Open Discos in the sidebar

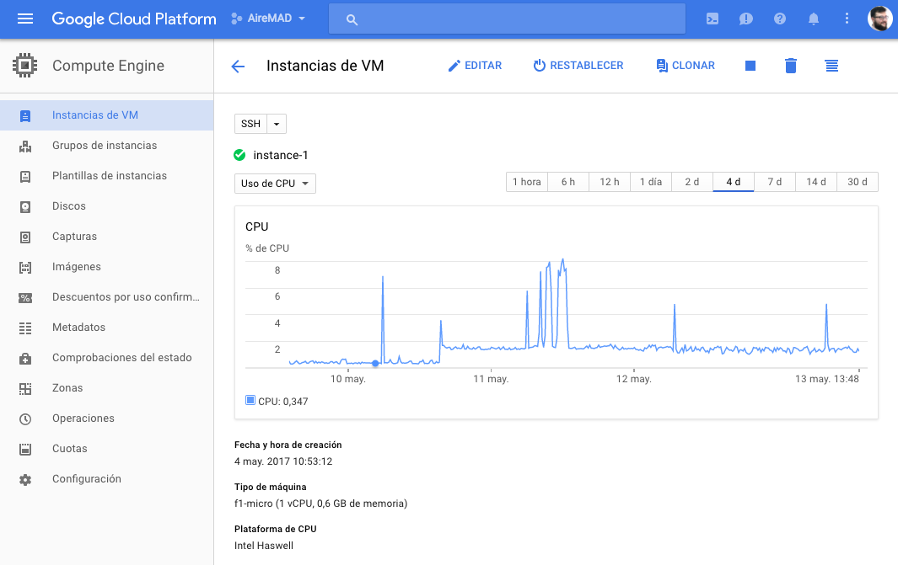[69, 206]
